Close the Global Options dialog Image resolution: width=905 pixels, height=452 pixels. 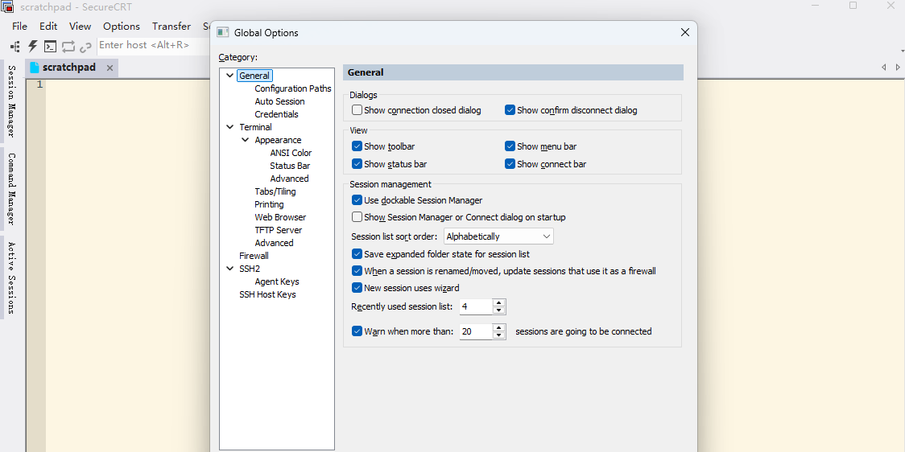(x=685, y=32)
